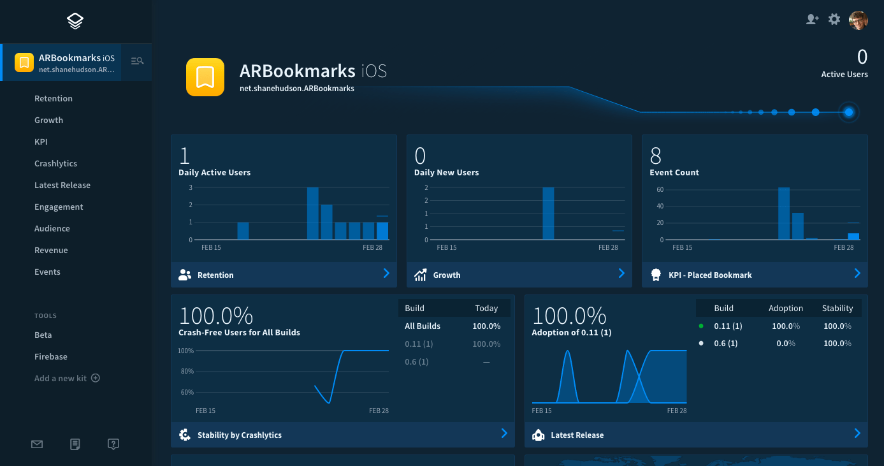Click the large ARBookmarks app icon
The height and width of the screenshot is (466, 884).
pyautogui.click(x=205, y=77)
